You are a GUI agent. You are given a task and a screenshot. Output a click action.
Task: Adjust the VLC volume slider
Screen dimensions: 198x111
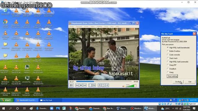point(131,86)
